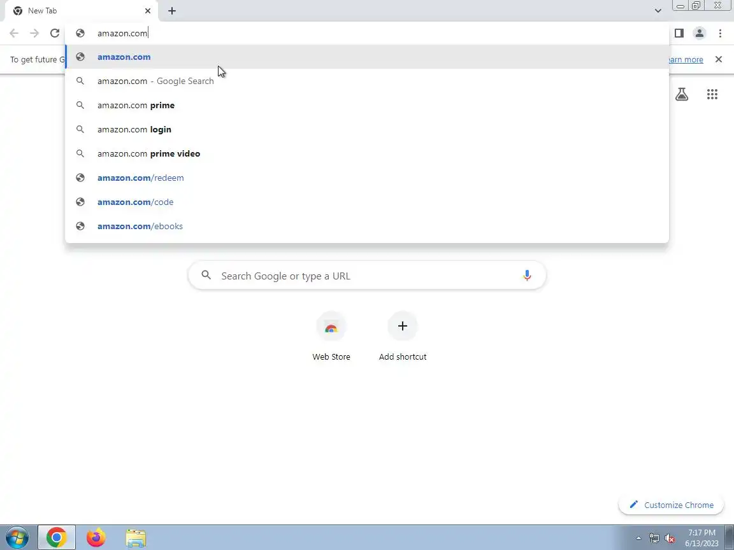Choose amazon.com prime suggestion
This screenshot has height=550, width=734.
coord(367,105)
